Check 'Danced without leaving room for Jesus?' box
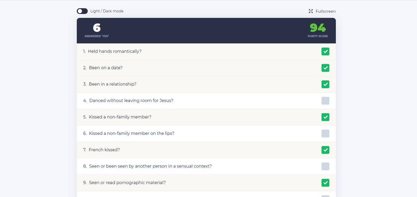The height and width of the screenshot is (197, 417). point(325,101)
